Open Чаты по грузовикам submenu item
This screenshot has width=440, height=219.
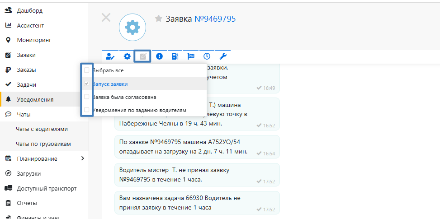click(44, 144)
